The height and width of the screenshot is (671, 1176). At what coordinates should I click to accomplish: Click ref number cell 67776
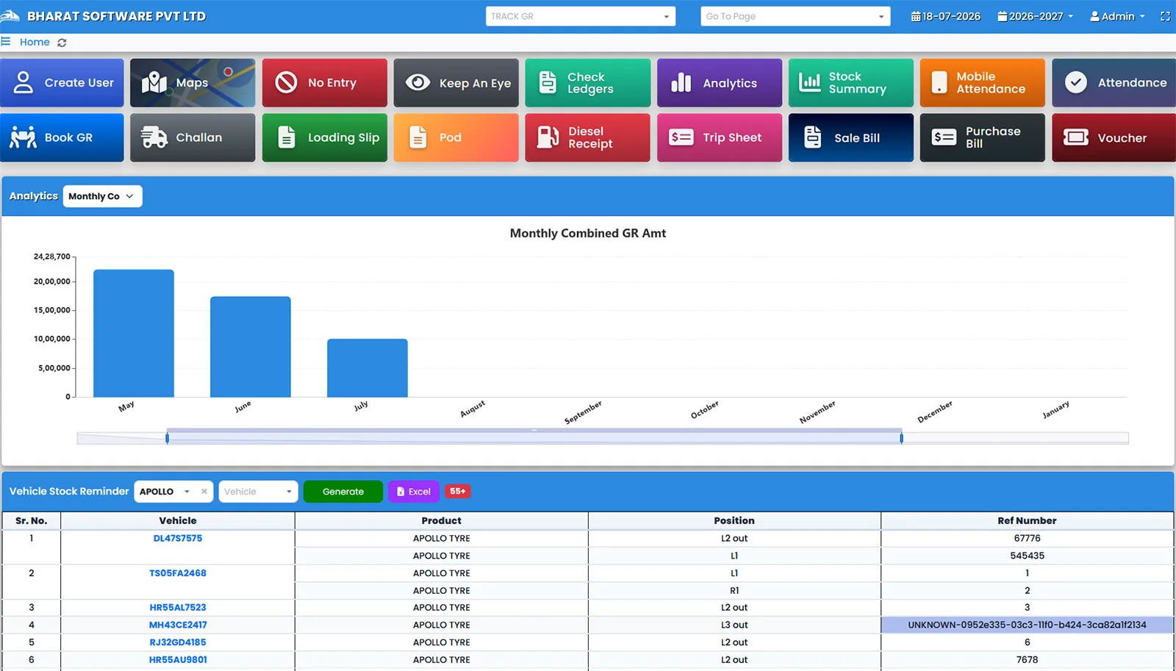coord(1027,539)
